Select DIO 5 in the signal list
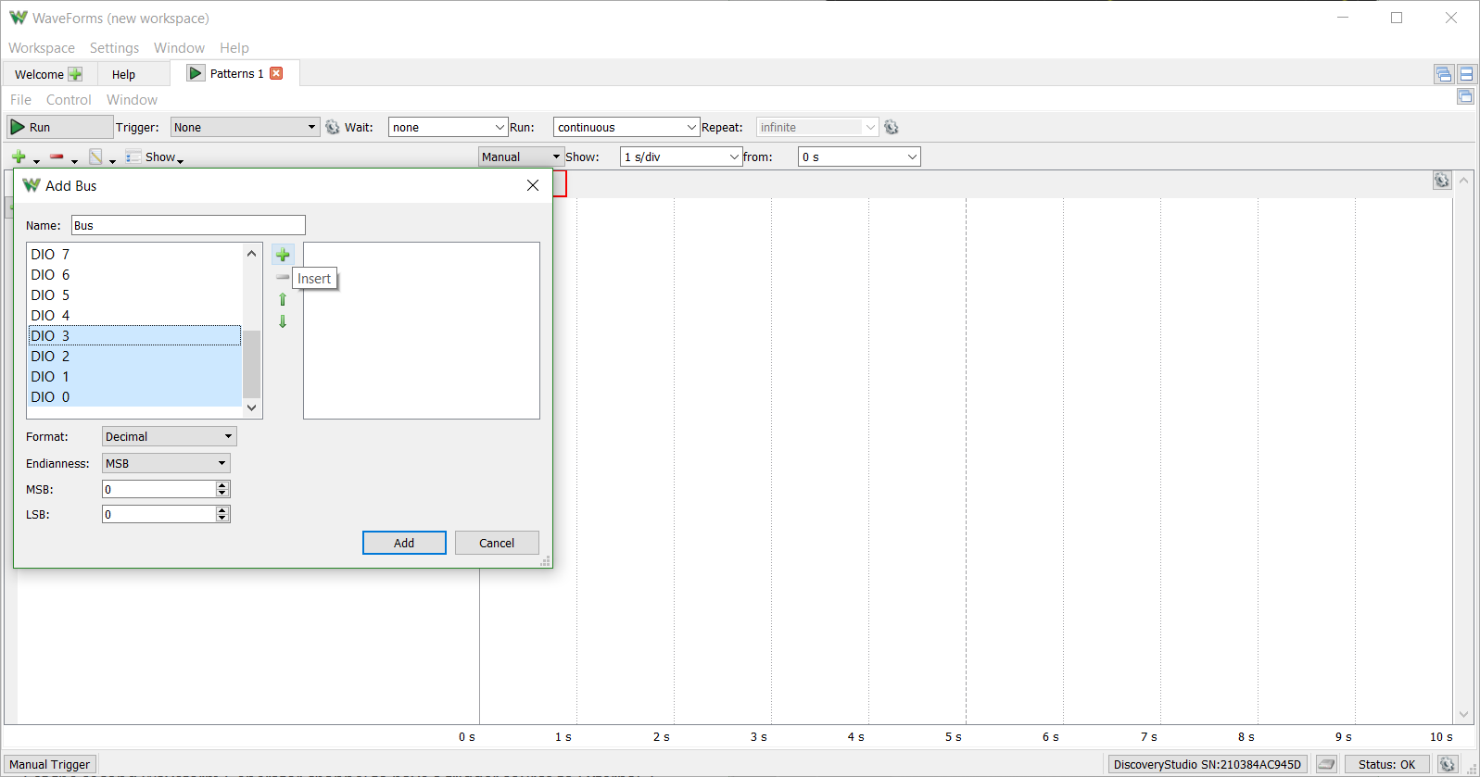 click(x=134, y=295)
